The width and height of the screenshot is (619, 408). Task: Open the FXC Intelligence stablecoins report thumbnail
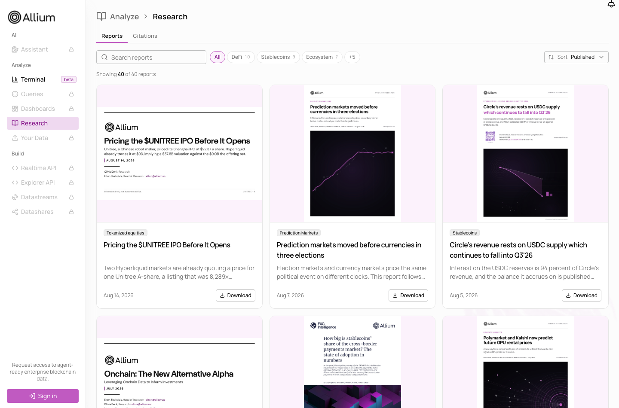click(352, 362)
